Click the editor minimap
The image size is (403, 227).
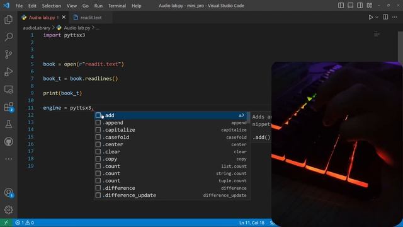(x=377, y=34)
